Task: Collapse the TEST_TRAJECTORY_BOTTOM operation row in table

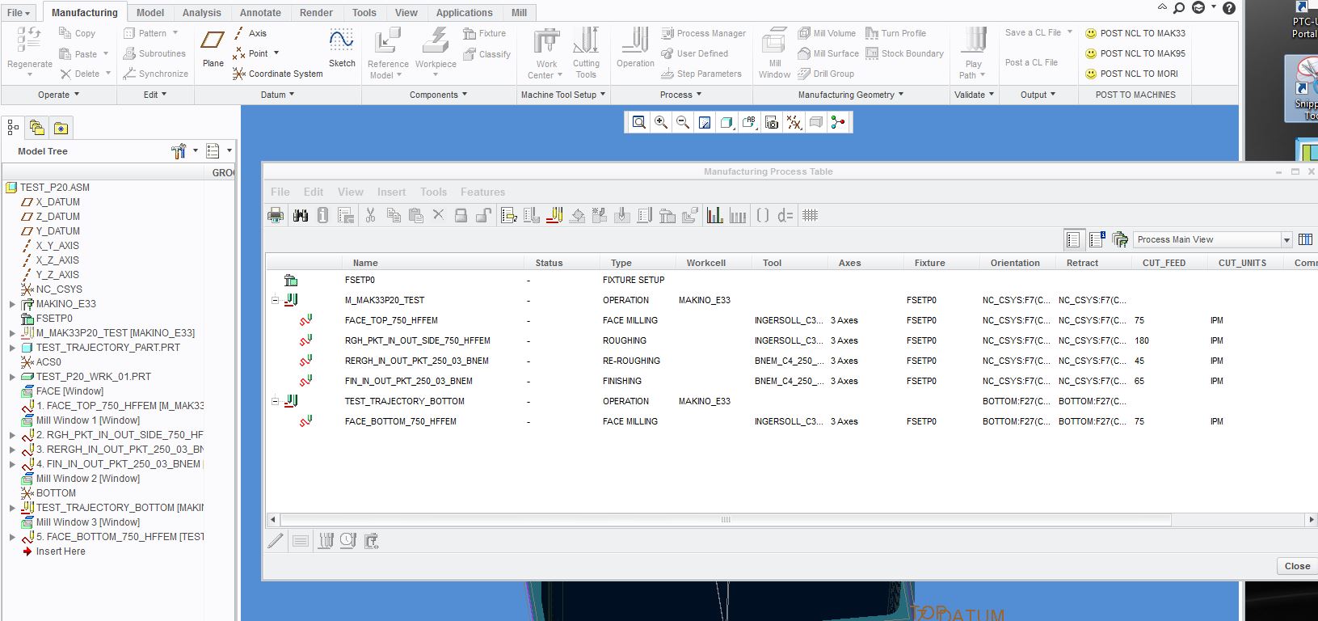Action: point(275,401)
